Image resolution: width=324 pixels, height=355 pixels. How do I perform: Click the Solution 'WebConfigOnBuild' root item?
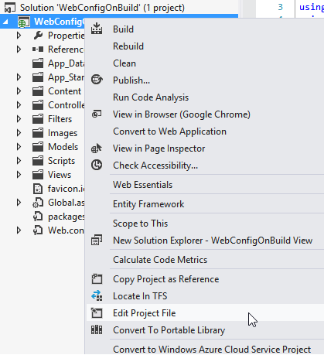click(102, 8)
